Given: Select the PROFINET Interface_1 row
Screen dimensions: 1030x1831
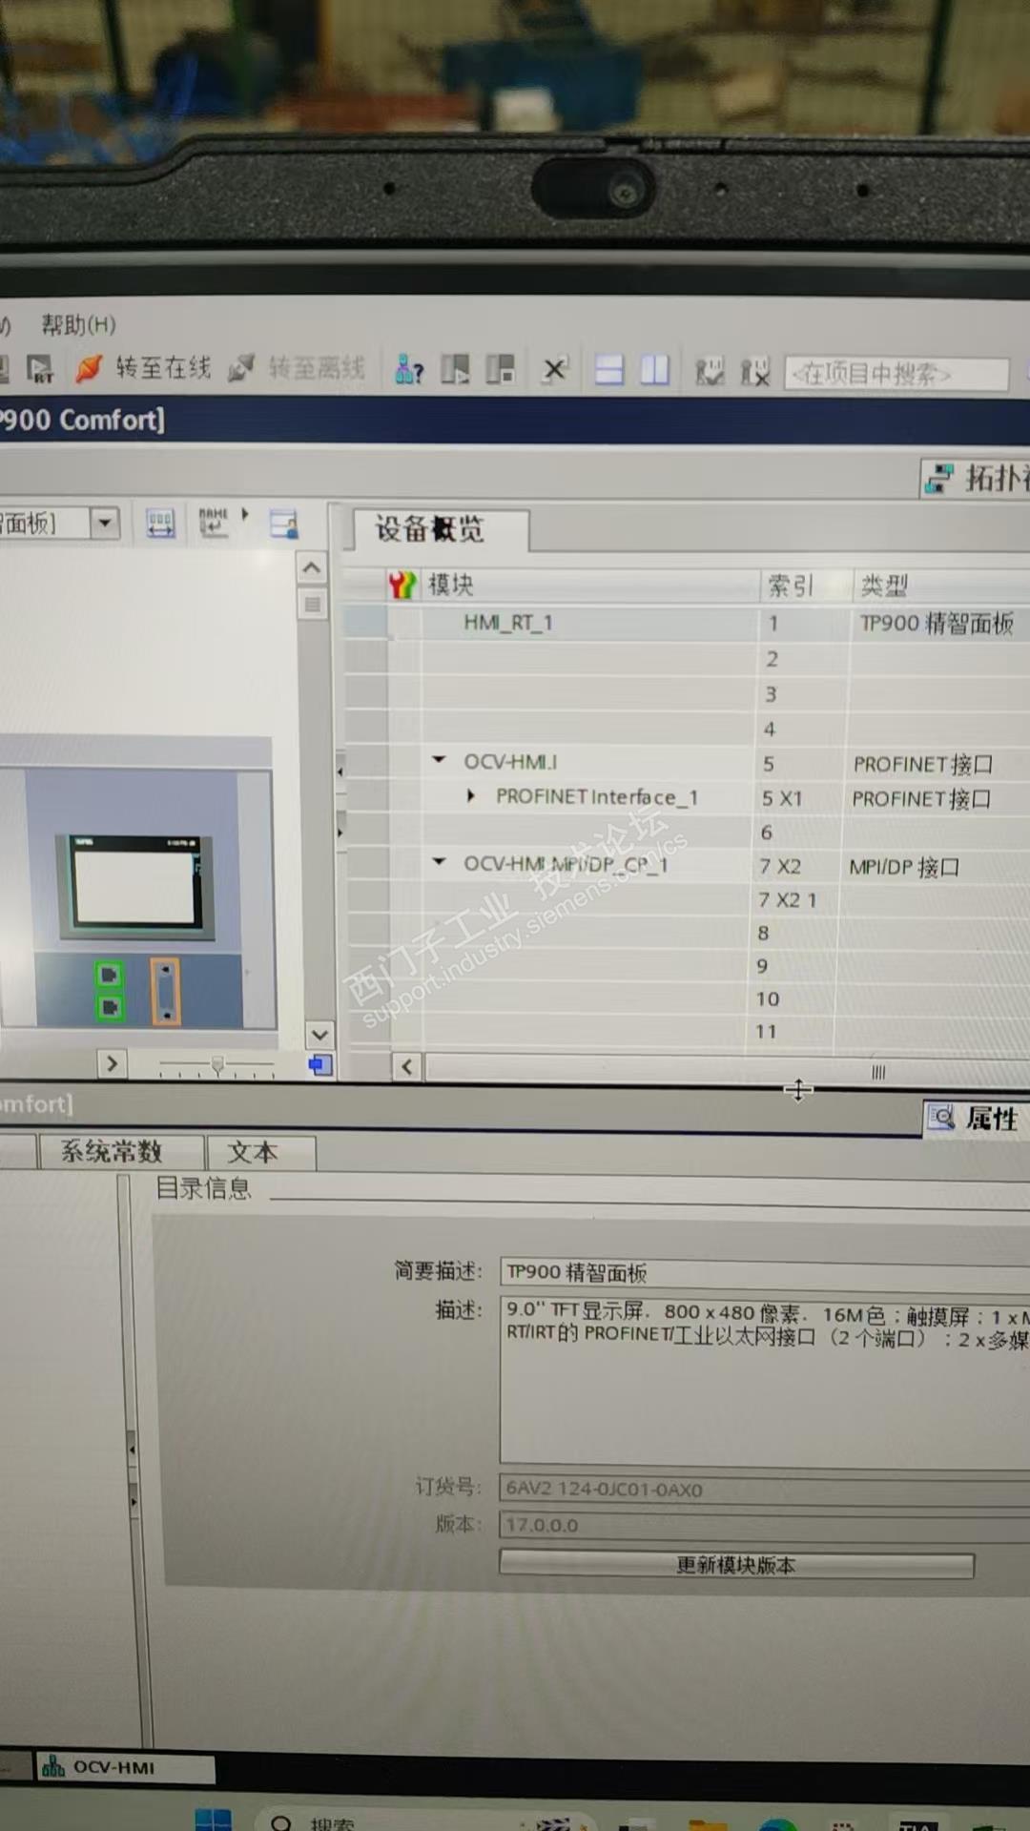Looking at the screenshot, I should (687, 797).
